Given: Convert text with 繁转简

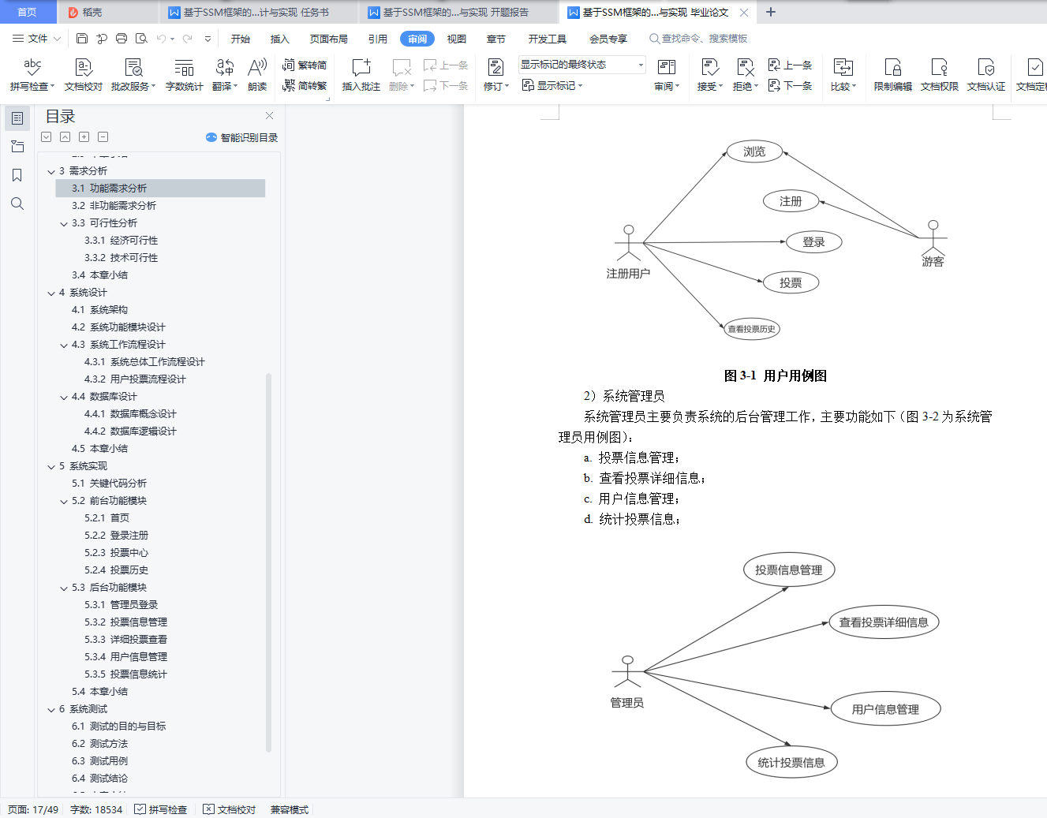Looking at the screenshot, I should 305,65.
